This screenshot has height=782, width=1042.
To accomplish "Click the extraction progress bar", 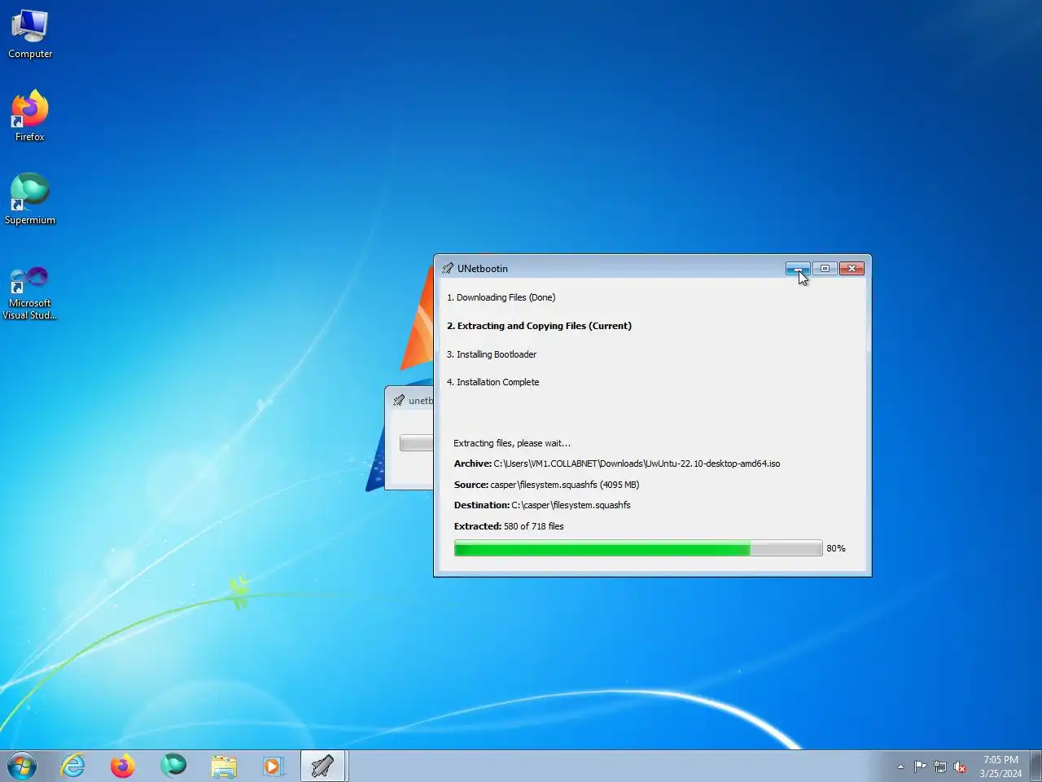I will [x=638, y=548].
